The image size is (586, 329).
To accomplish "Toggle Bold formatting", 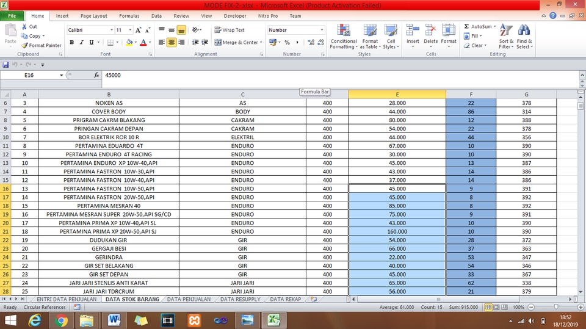I will click(72, 42).
